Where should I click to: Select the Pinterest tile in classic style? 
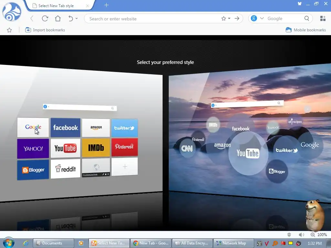click(124, 147)
